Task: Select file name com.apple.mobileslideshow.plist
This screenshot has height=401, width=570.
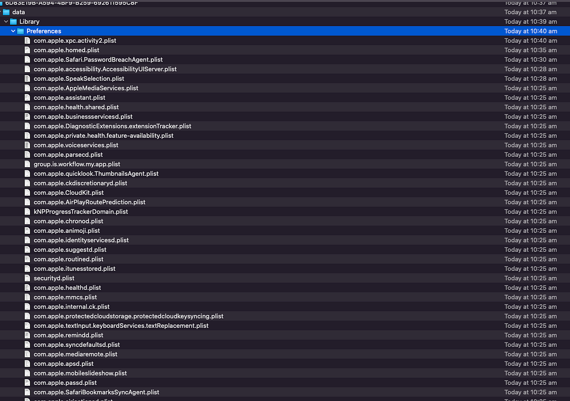Action: [x=80, y=373]
